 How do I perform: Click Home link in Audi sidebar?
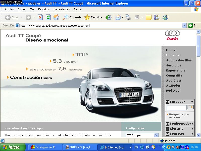[x=171, y=50]
